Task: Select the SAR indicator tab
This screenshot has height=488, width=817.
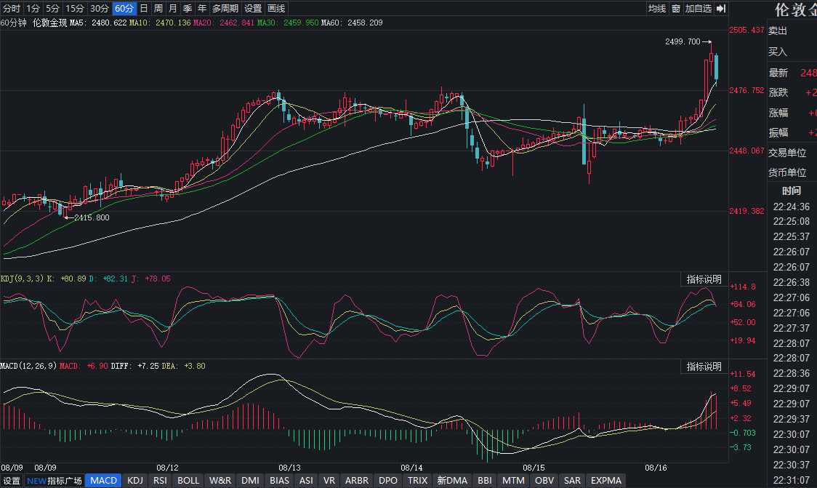Action: click(572, 481)
